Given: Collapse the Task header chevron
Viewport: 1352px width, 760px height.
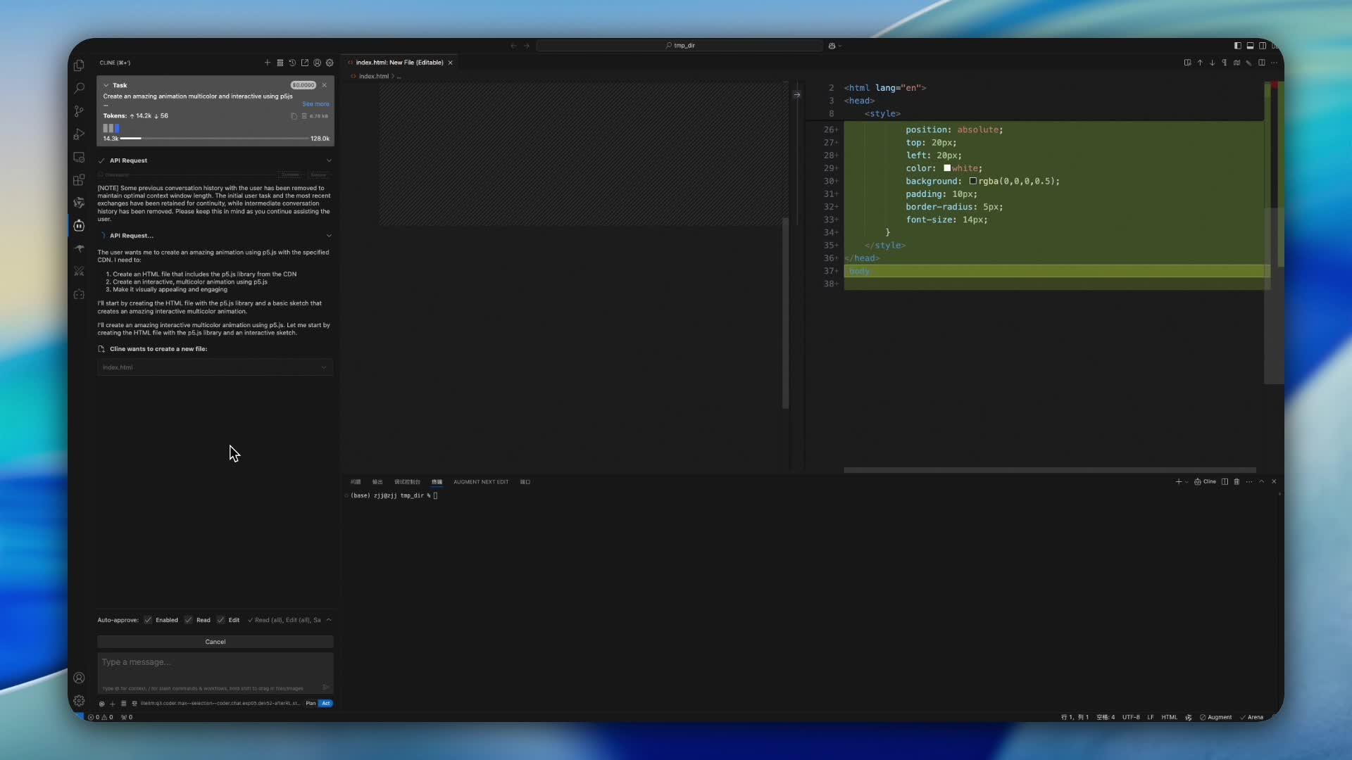Looking at the screenshot, I should tap(106, 85).
